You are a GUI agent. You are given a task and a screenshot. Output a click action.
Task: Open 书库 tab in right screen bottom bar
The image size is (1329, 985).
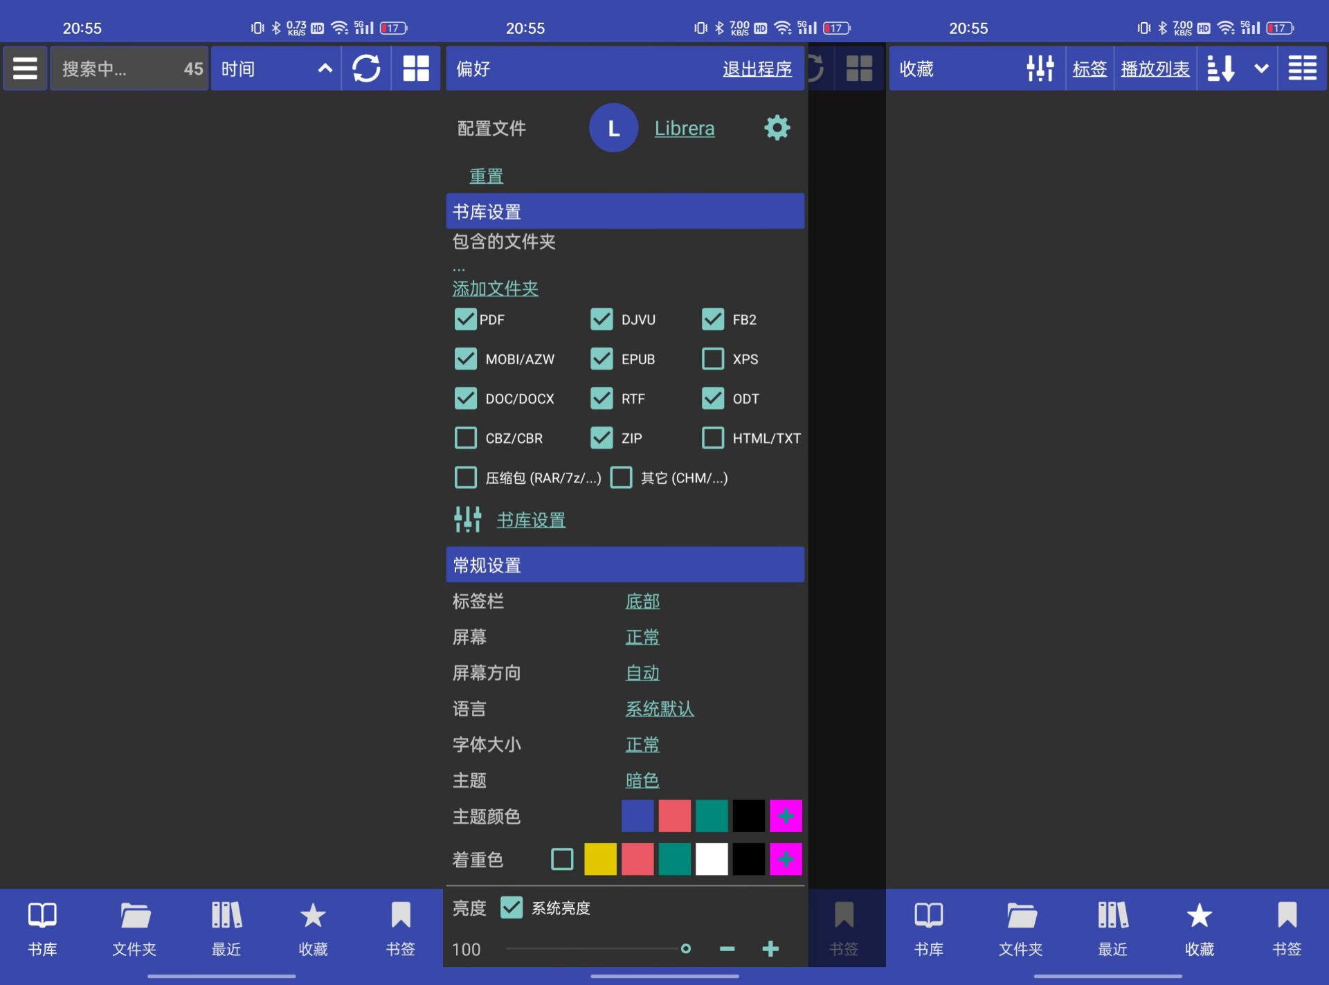(928, 929)
